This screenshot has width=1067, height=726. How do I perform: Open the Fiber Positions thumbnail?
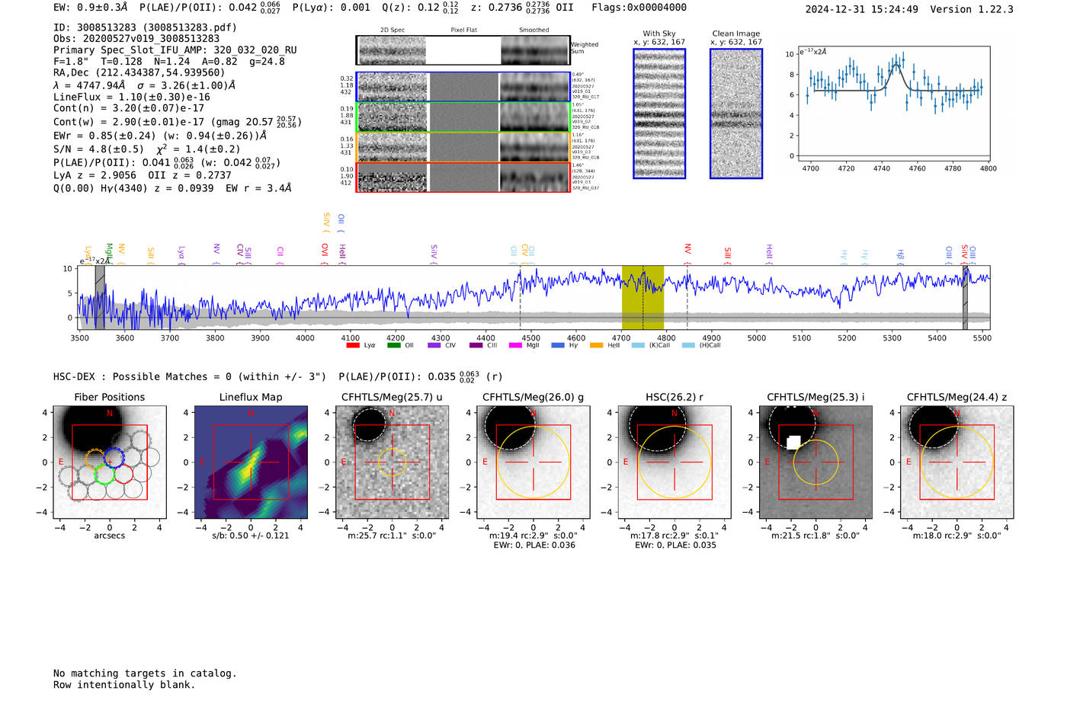(x=110, y=462)
